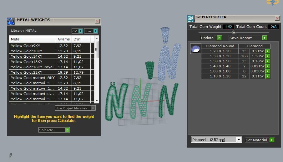
Task: Toggle the GV library switch
Action: (81, 31)
